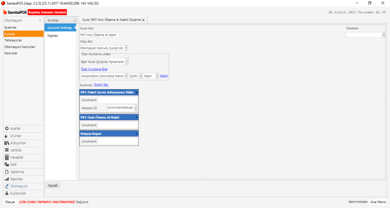Viewport: 390px width, 208px height.
Task: Click the Özel Kısıtlama Ekle link
Action: click(94, 69)
